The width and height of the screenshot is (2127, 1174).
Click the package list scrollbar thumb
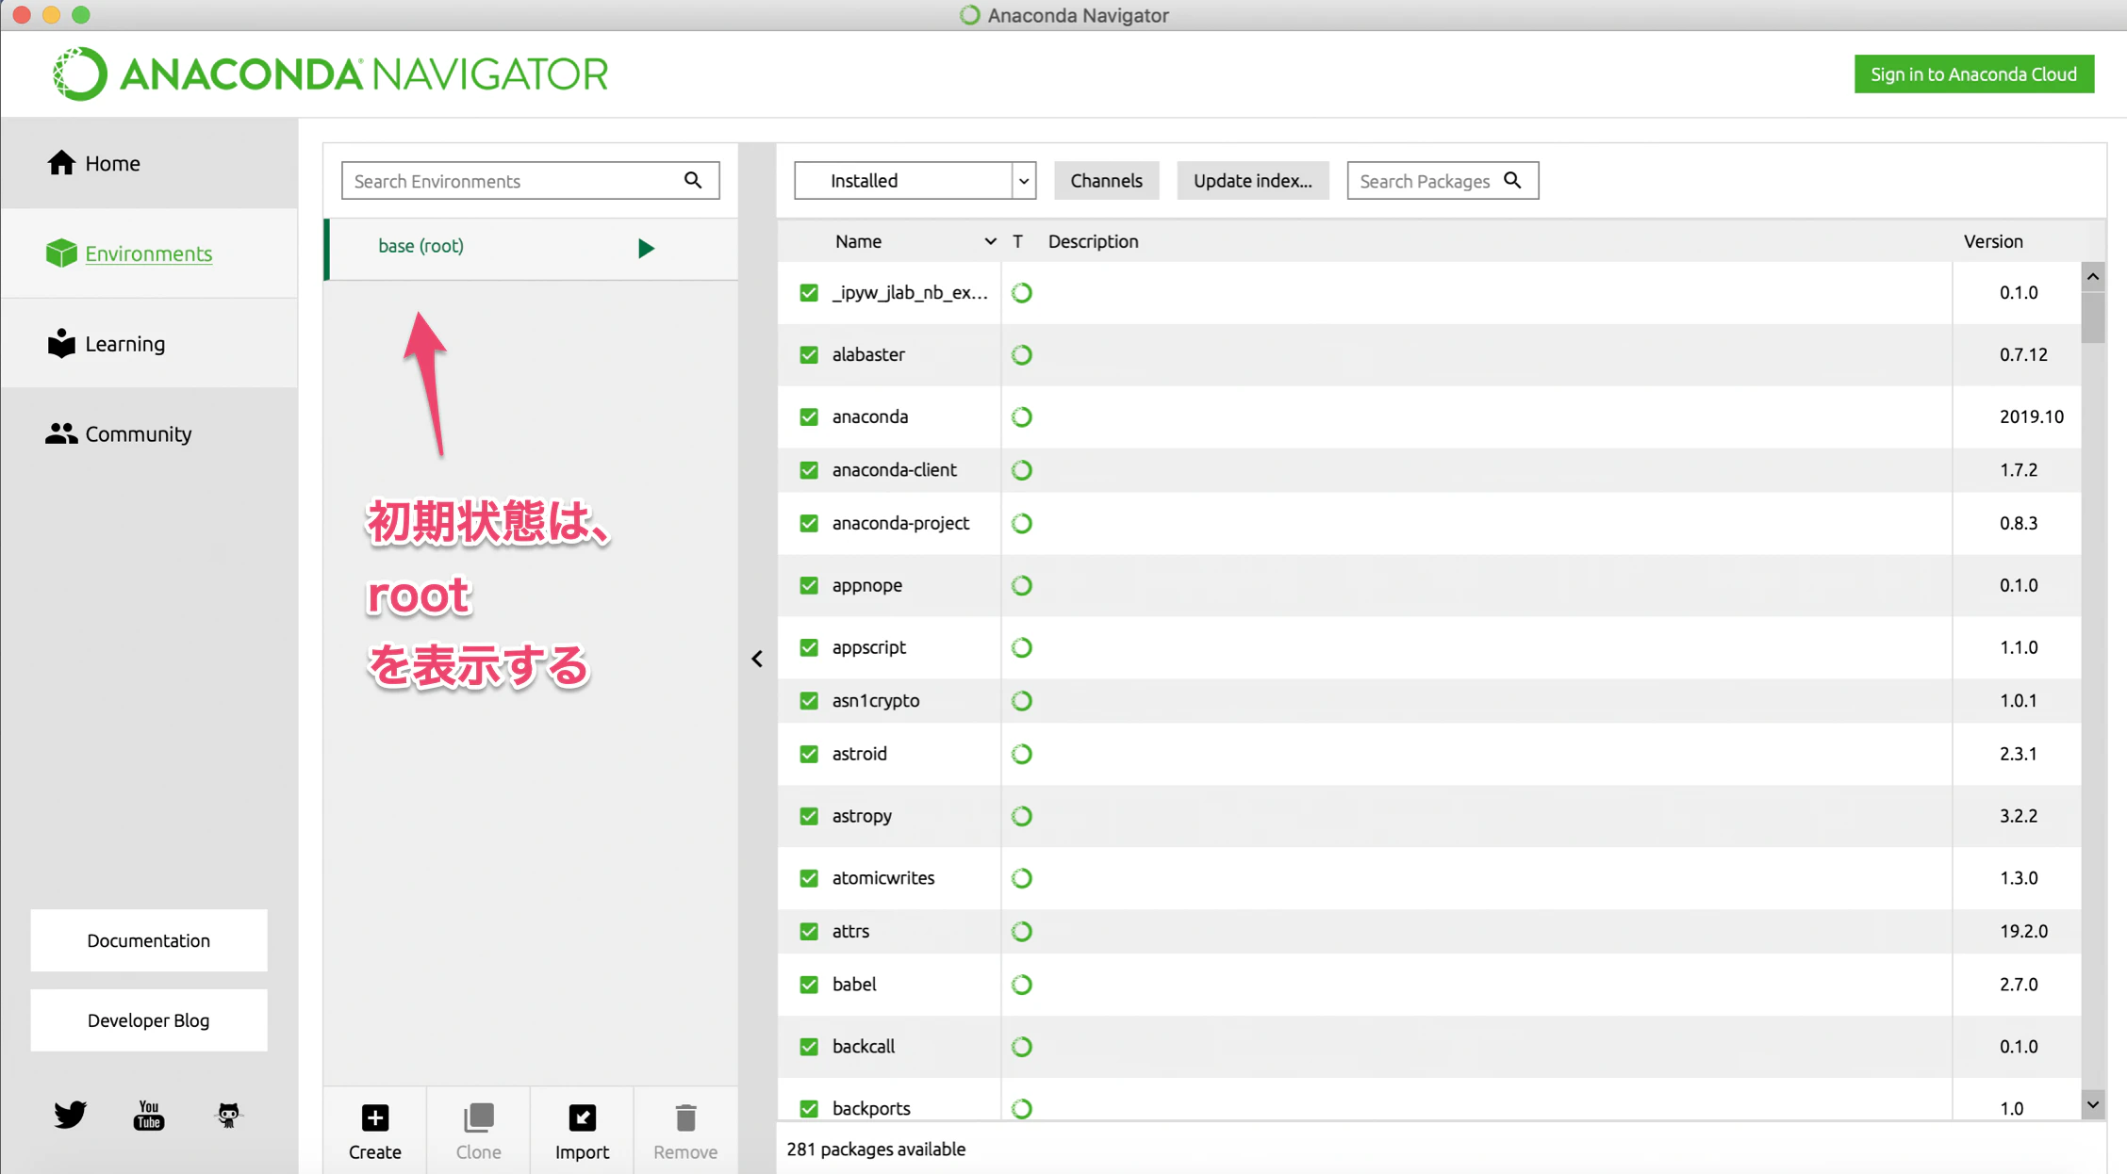tap(2093, 318)
